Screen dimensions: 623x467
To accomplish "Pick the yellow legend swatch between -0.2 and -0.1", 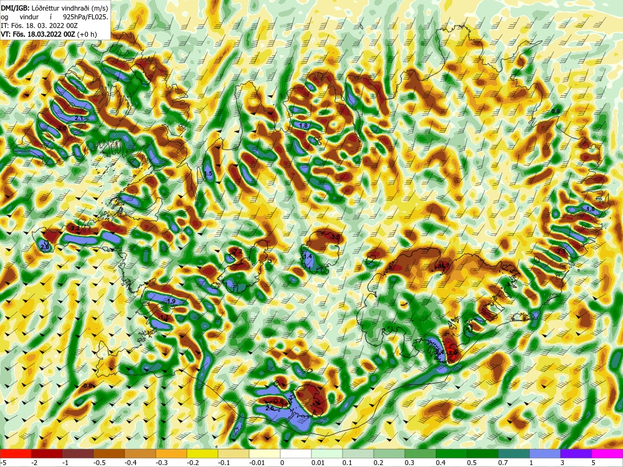I will (x=202, y=453).
